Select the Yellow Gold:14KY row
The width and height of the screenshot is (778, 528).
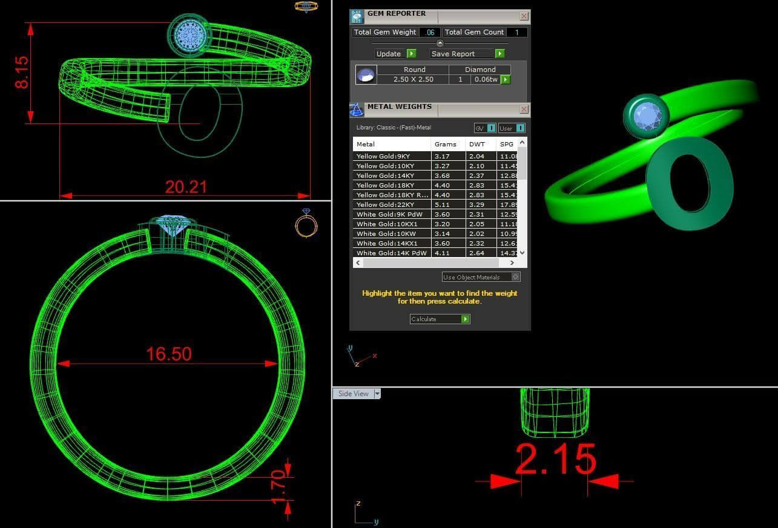436,175
